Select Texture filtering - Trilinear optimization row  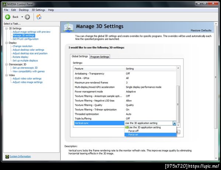point(125,110)
